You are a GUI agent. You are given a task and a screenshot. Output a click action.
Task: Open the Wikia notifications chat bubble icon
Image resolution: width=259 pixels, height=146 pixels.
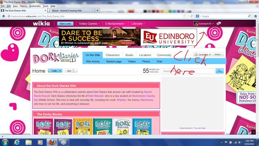point(219,24)
